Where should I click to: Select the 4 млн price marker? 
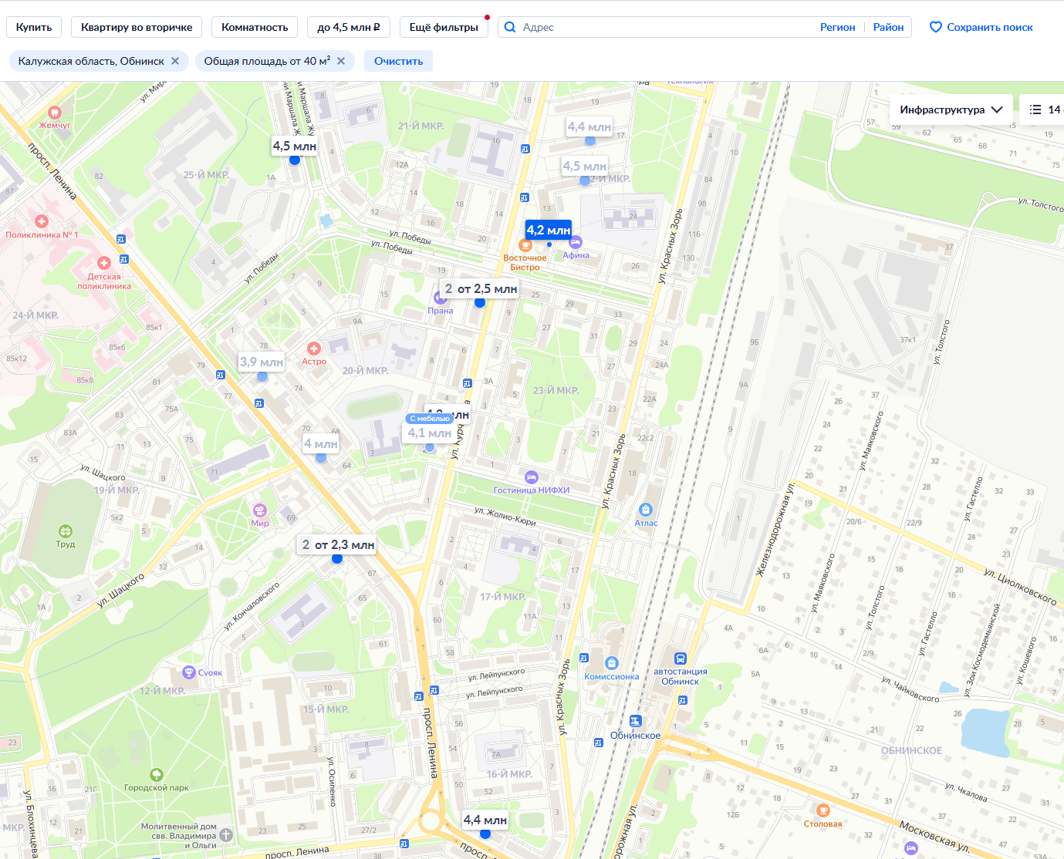pyautogui.click(x=320, y=443)
